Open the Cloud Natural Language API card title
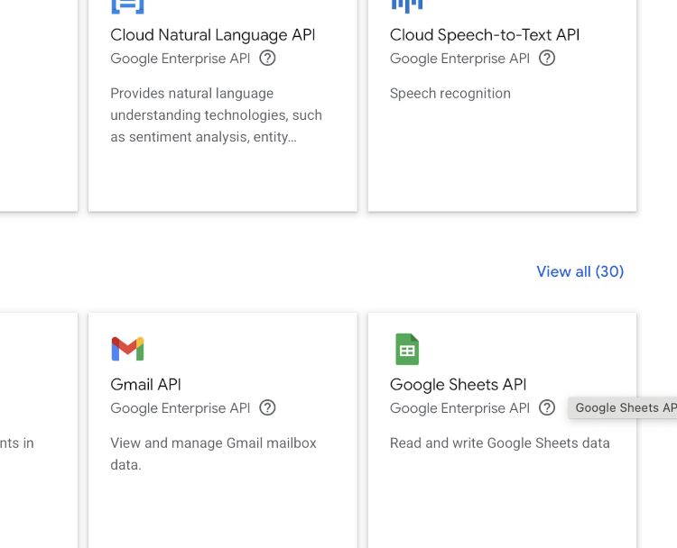The height and width of the screenshot is (548, 677). tap(213, 35)
